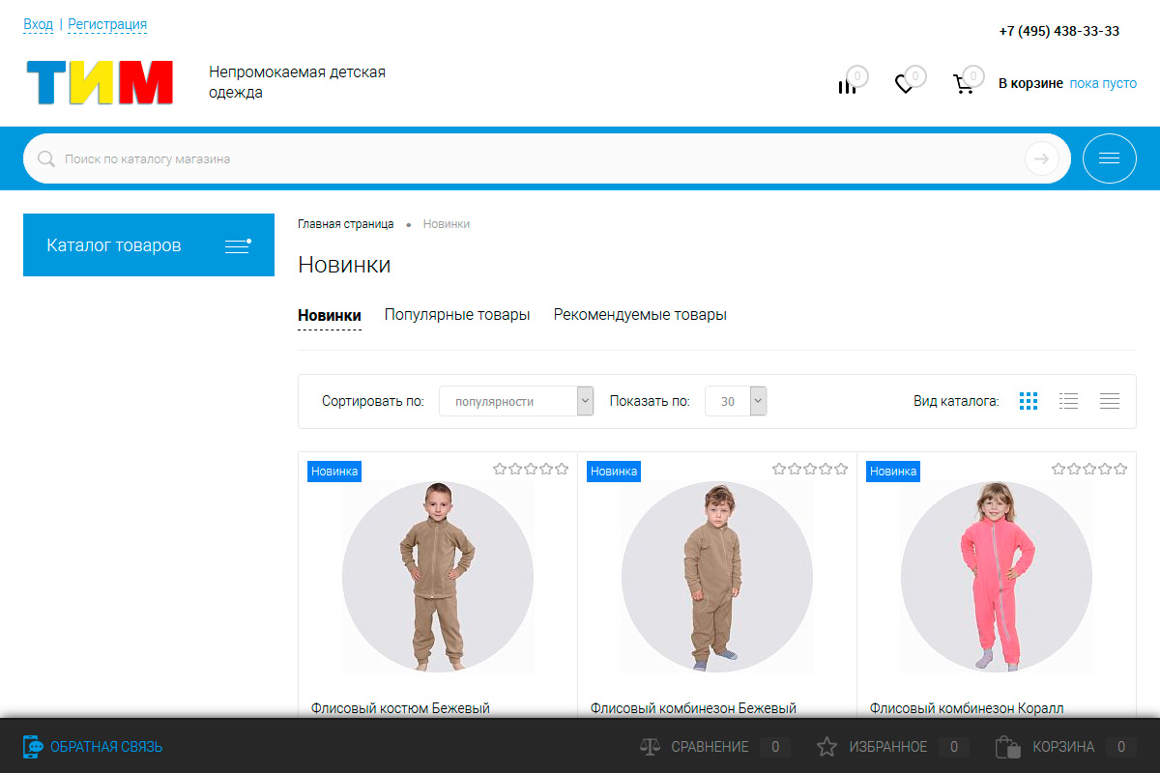Image resolution: width=1160 pixels, height=773 pixels.
Task: Open the items-per-page dropdown showing 30
Action: pos(736,401)
